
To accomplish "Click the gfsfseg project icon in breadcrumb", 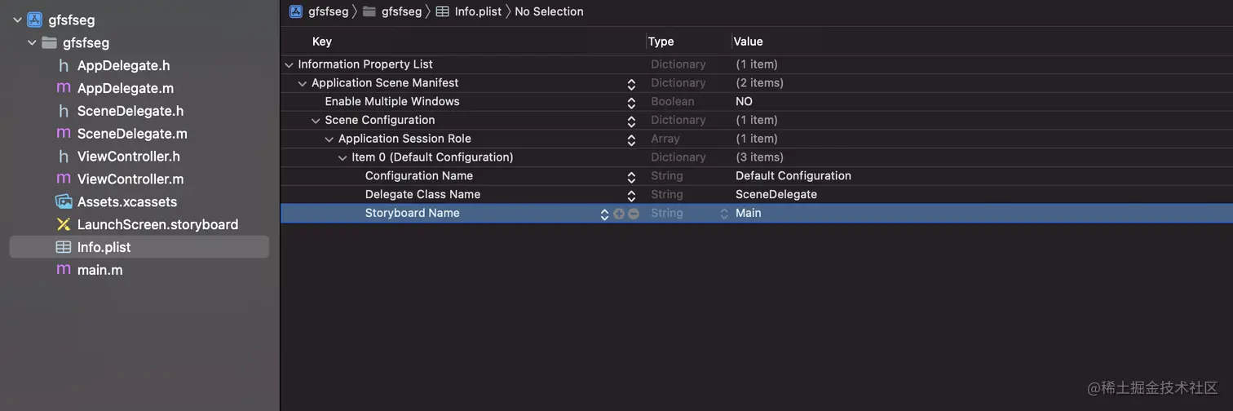I will coord(296,11).
